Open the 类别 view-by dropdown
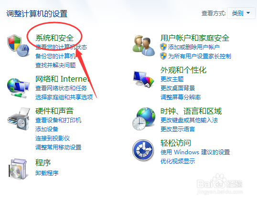The image size is (257, 201). click(x=241, y=13)
